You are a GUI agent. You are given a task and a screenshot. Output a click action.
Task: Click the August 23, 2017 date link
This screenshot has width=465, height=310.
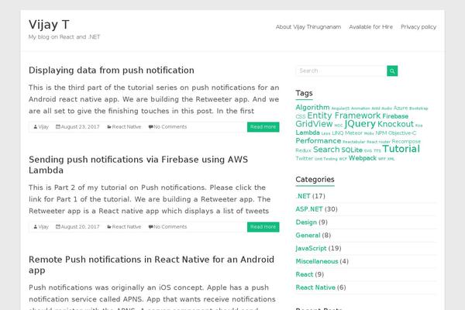80,127
